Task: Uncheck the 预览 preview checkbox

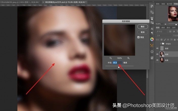Action: coord(138,37)
